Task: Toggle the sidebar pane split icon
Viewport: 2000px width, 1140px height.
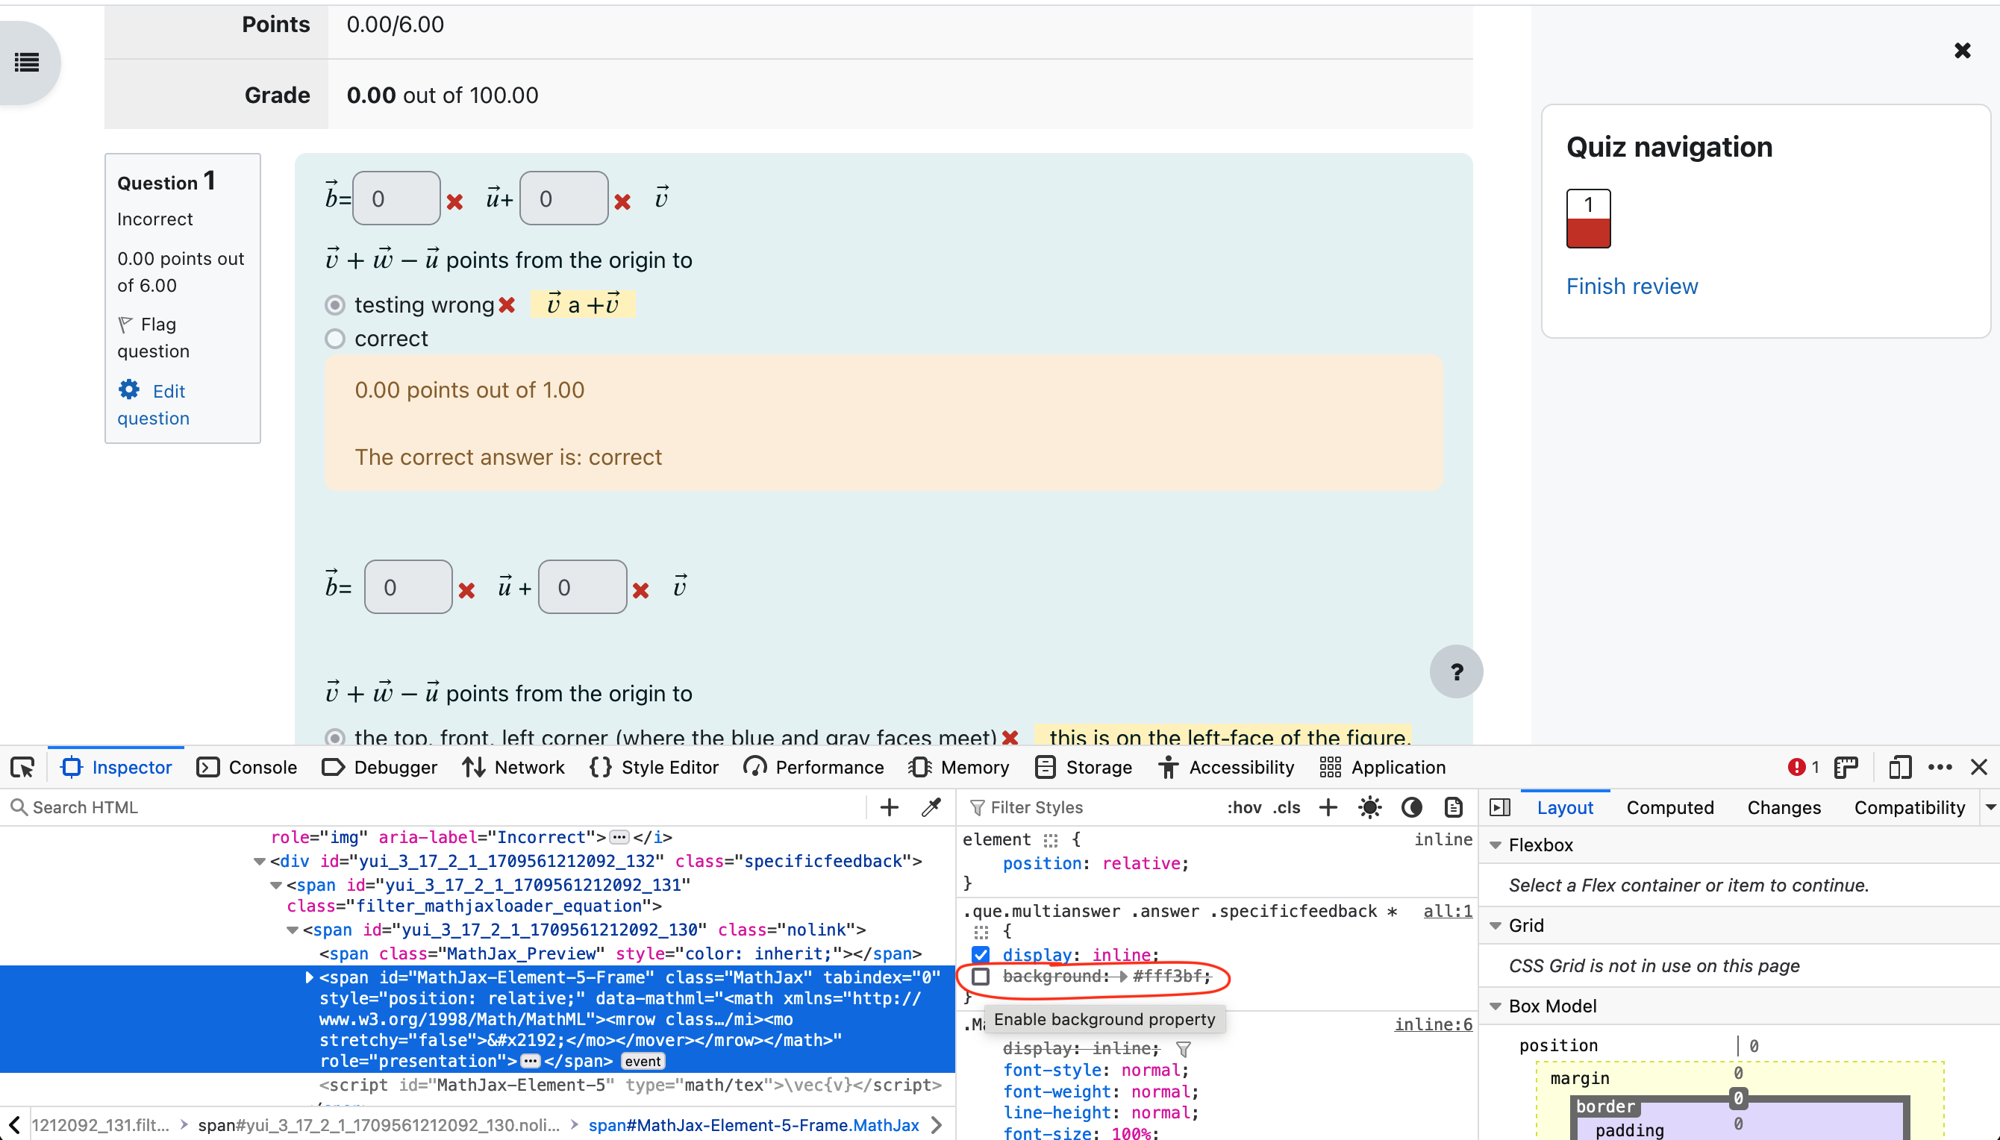Action: 1499,807
